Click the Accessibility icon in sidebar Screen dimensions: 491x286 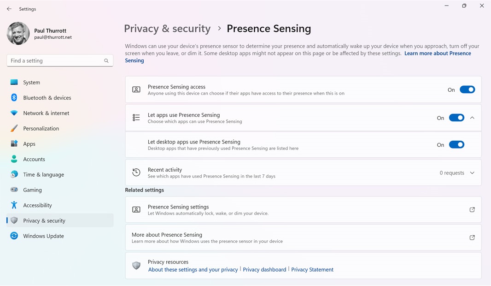coord(14,205)
